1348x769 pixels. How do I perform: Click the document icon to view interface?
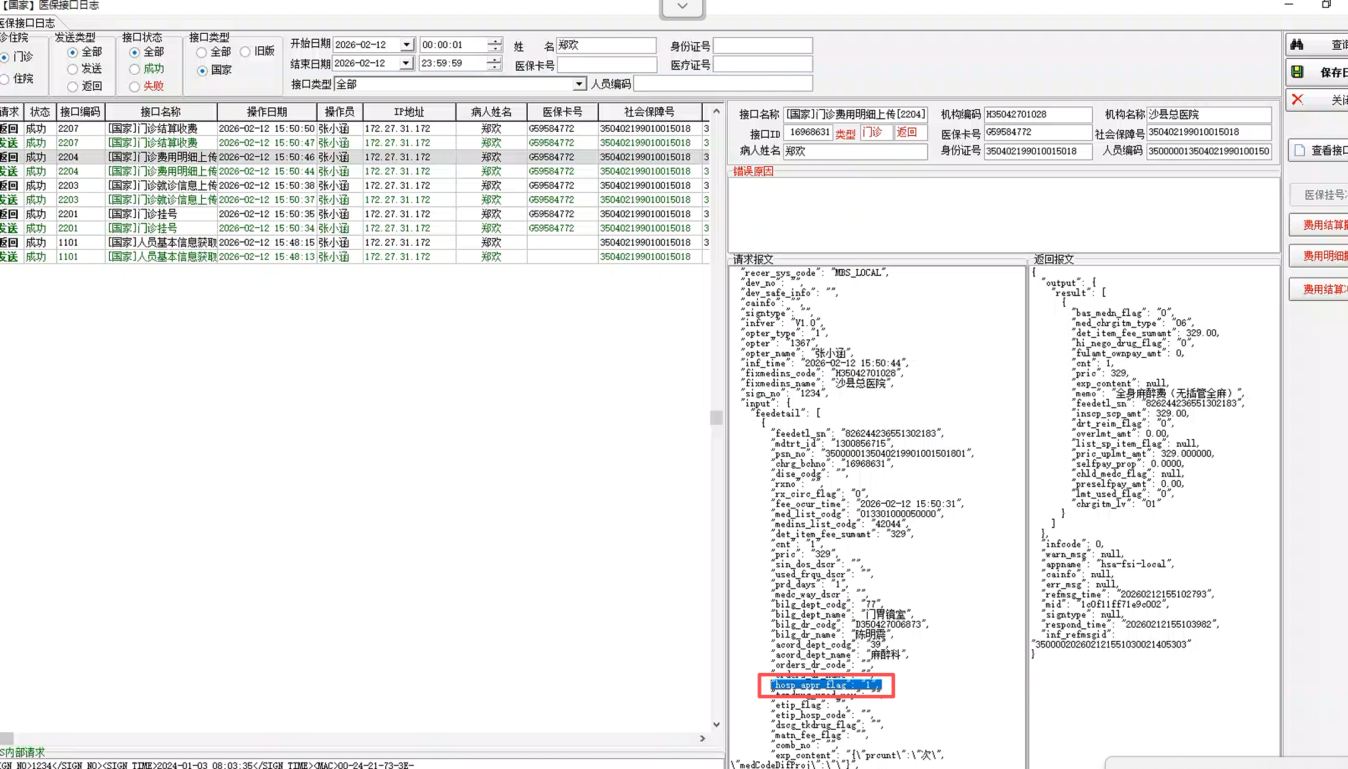1300,150
